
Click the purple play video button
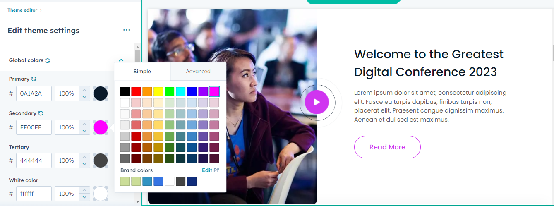(x=317, y=102)
